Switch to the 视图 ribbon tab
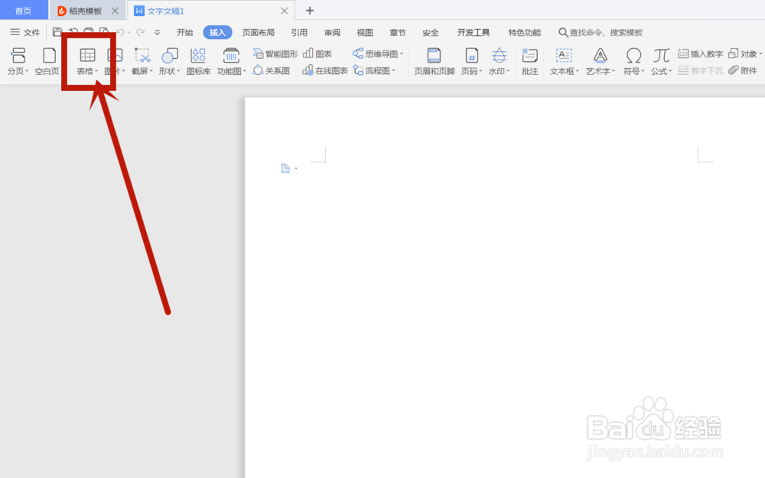Viewport: 765px width, 478px height. [x=365, y=32]
